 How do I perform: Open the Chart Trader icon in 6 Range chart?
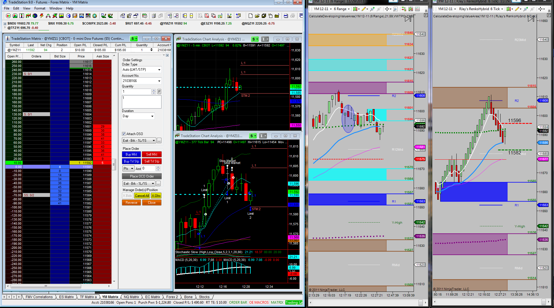coord(404,9)
